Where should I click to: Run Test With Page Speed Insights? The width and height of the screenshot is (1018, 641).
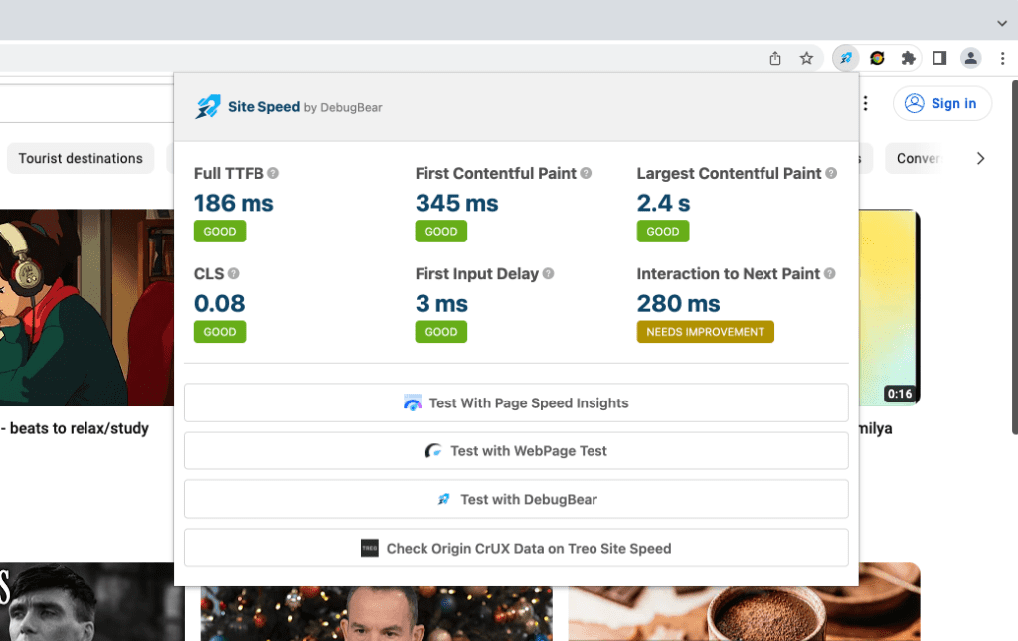point(516,402)
